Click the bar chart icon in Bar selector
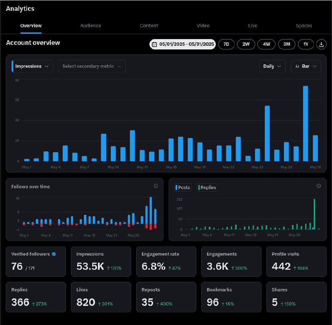This screenshot has height=325, width=332. [297, 66]
